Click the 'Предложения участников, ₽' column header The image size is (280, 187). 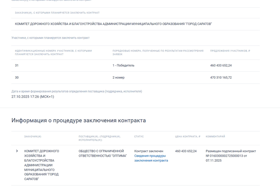pos(230,51)
